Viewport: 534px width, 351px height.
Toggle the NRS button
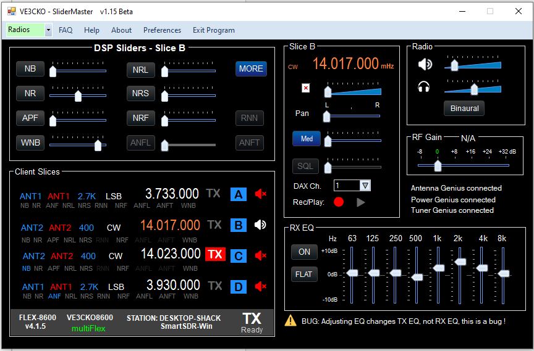(x=141, y=93)
